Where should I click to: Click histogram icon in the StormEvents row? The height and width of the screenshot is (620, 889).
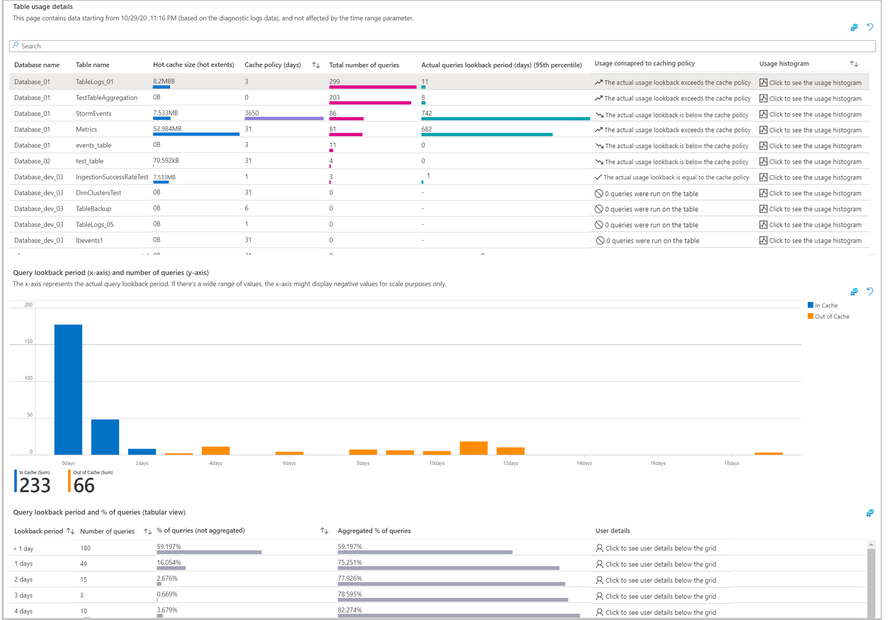click(763, 114)
